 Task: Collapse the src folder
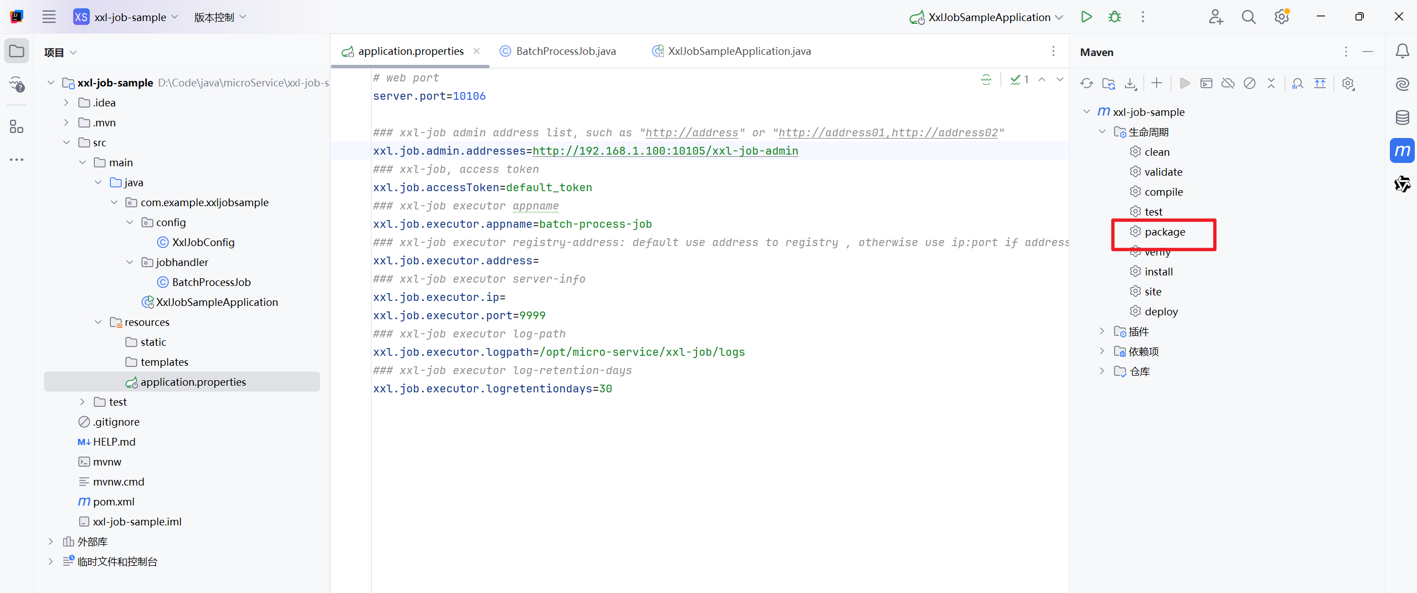click(66, 142)
